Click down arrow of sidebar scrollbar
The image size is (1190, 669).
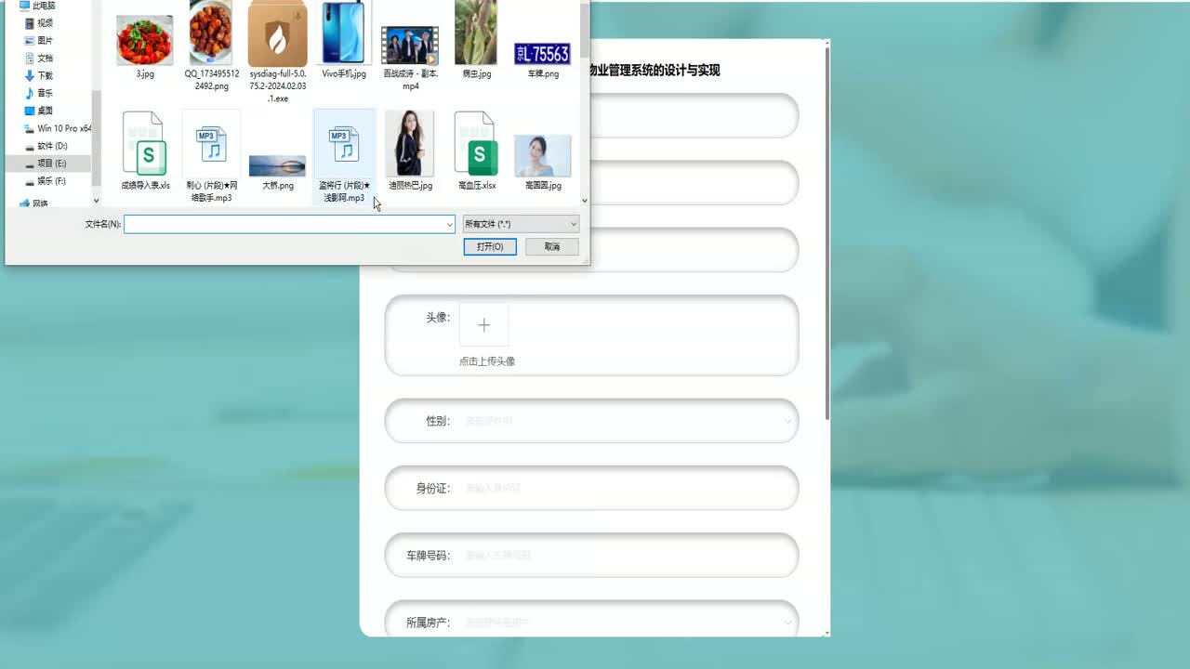click(x=96, y=200)
